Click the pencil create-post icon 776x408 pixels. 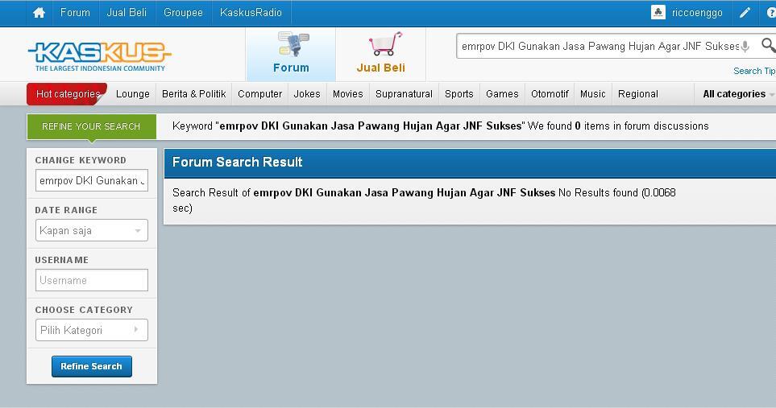745,13
